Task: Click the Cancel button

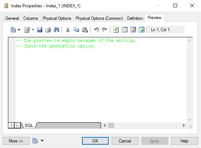Action: coord(125,141)
